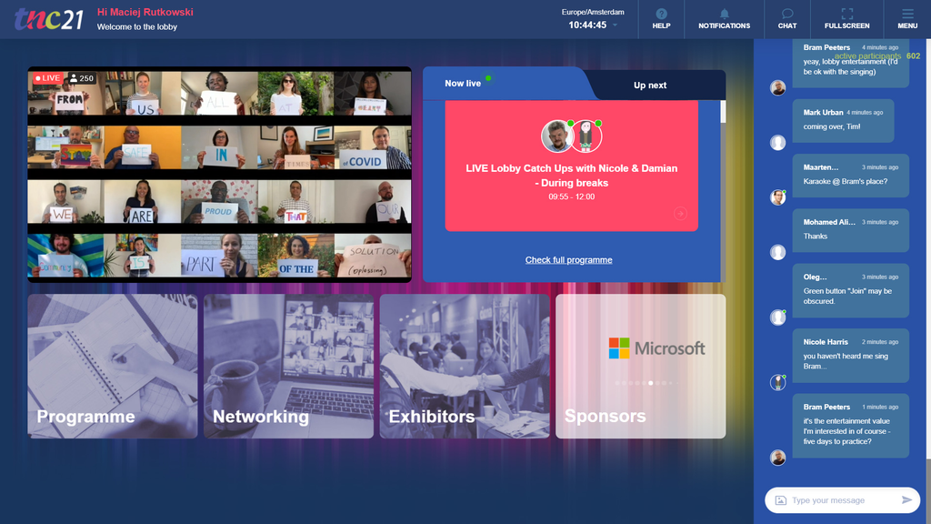931x524 pixels.
Task: Click the message about the green Join button
Action: coord(847,296)
